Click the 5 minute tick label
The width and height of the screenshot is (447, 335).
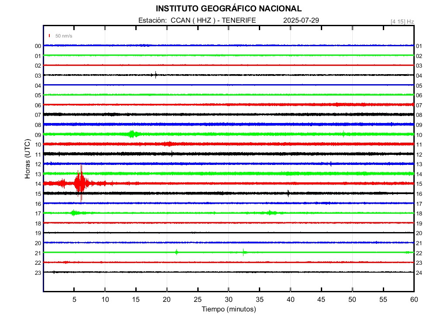click(x=74, y=299)
